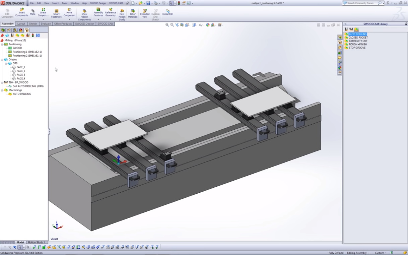The width and height of the screenshot is (408, 255).
Task: Open the Edit Appearance color wheel icon
Action: [208, 25]
